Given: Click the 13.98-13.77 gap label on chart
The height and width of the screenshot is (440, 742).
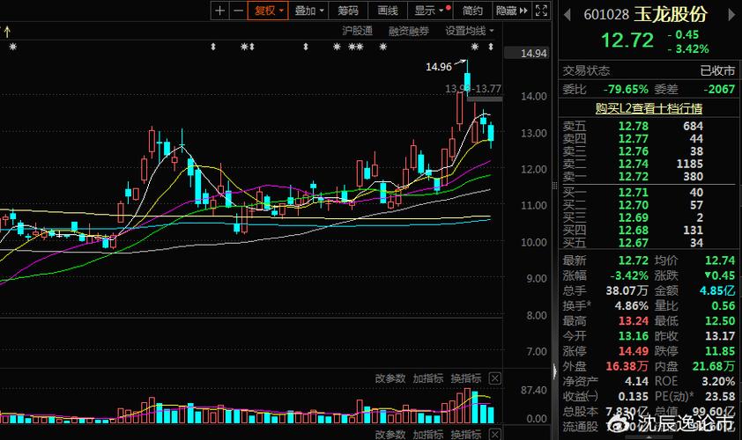Looking at the screenshot, I should pos(472,88).
